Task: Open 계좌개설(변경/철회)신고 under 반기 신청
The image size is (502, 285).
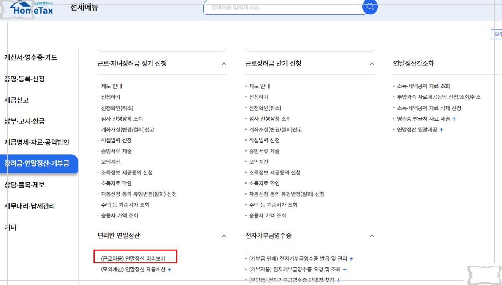Action: coord(275,130)
